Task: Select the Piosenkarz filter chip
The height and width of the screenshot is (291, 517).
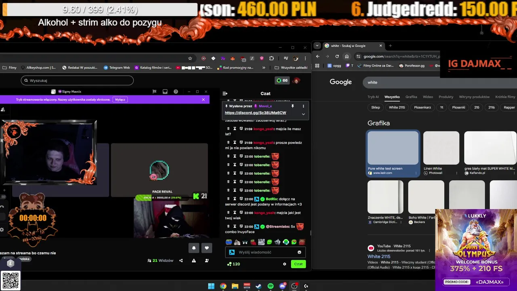Action: pos(422,108)
